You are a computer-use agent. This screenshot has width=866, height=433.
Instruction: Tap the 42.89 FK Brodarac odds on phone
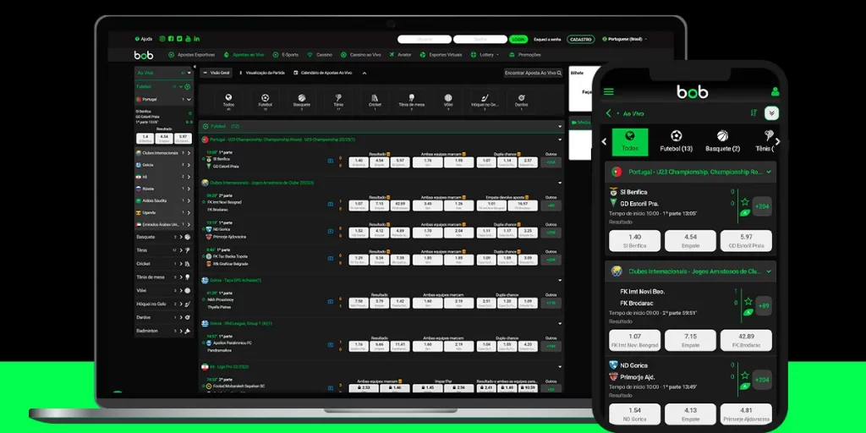pos(746,340)
